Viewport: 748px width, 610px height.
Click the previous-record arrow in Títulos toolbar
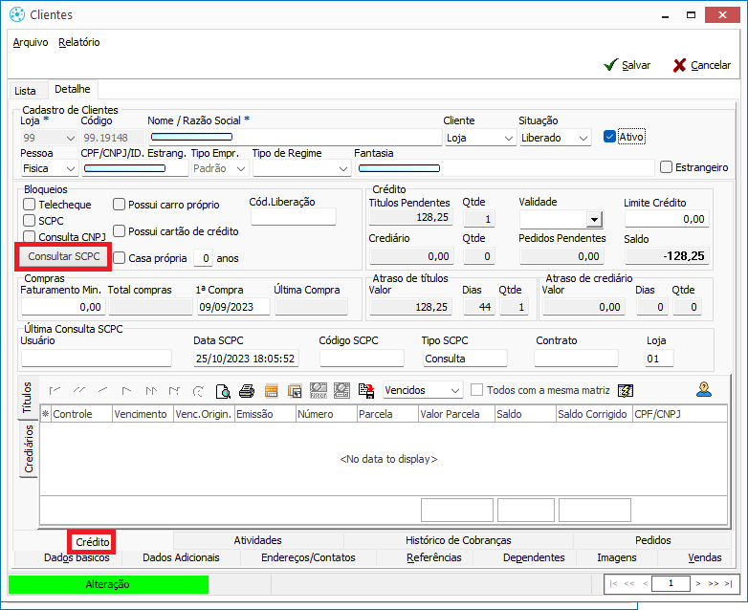pos(102,391)
